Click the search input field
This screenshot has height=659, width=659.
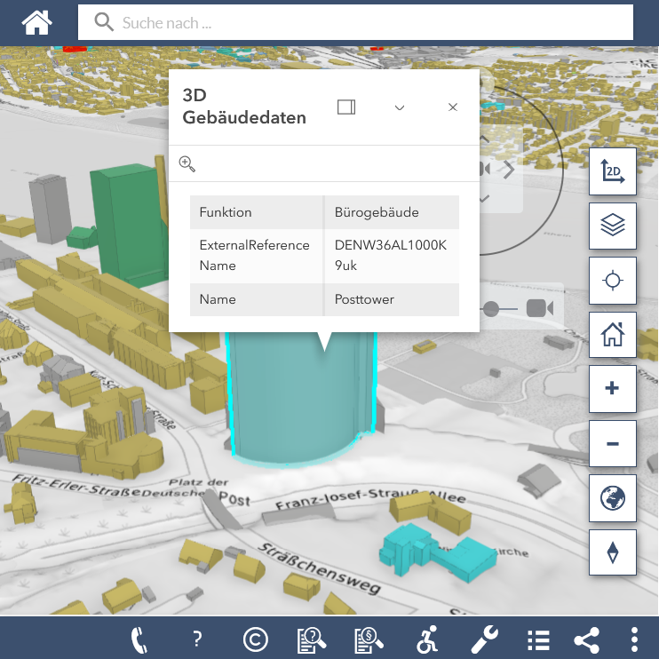355,22
